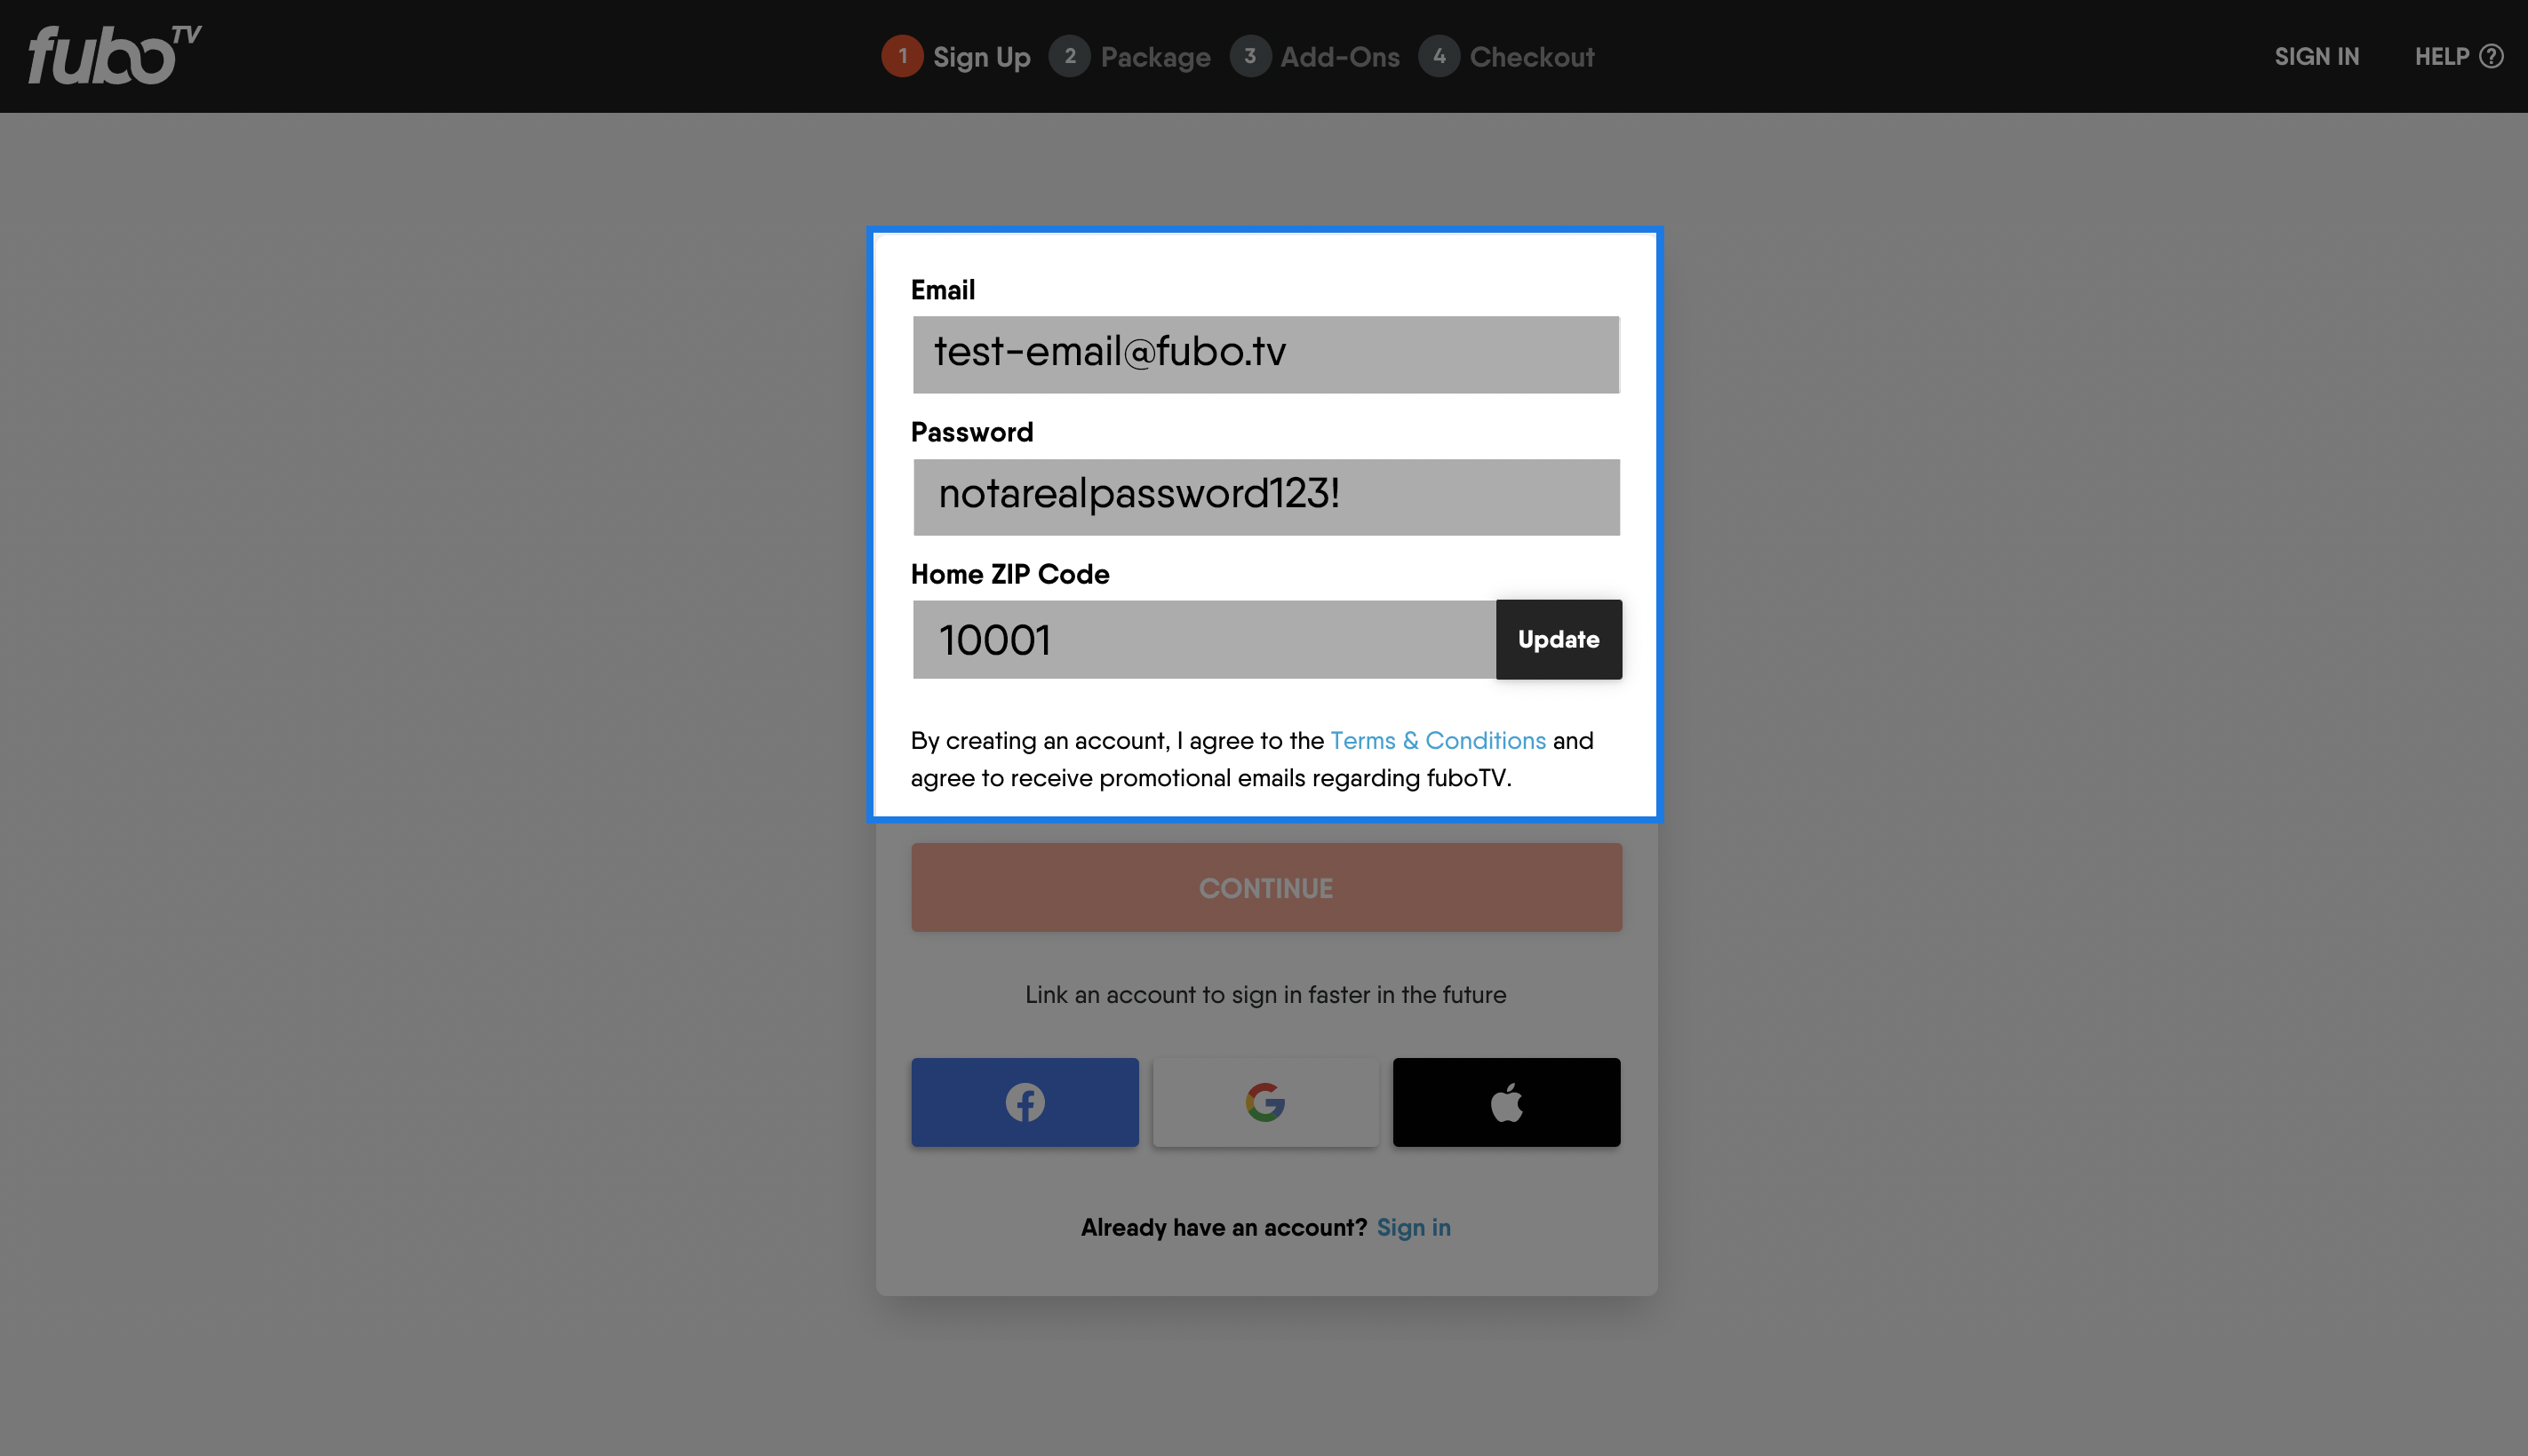The width and height of the screenshot is (2528, 1456).
Task: Click the Package tab label
Action: (x=1154, y=56)
